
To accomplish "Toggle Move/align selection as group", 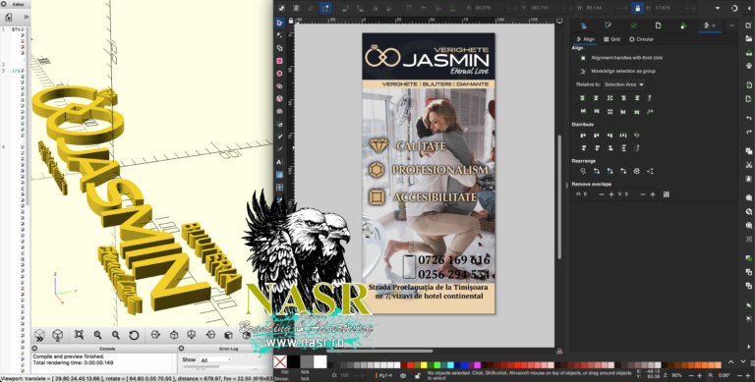I will [x=583, y=72].
